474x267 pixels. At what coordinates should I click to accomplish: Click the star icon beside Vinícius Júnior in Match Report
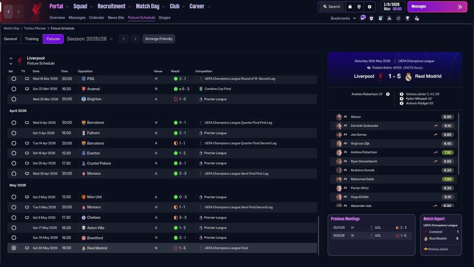click(426, 249)
